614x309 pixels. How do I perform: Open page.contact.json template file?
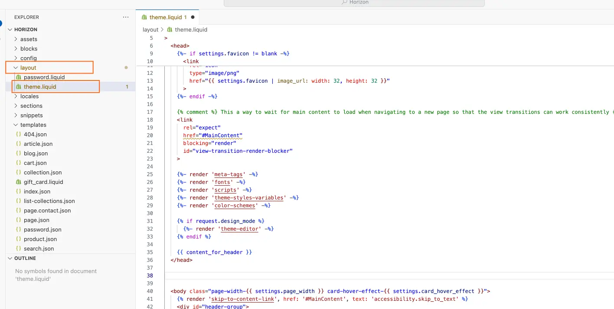(47, 210)
